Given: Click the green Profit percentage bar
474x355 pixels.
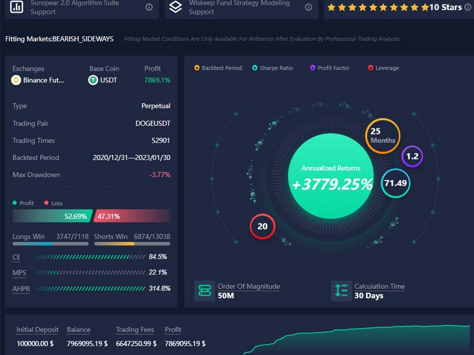Looking at the screenshot, I should pos(52,216).
